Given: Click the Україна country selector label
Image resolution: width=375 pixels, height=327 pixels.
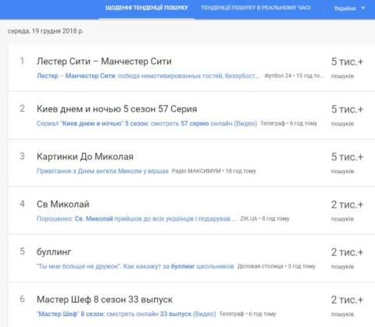Looking at the screenshot, I should [345, 9].
